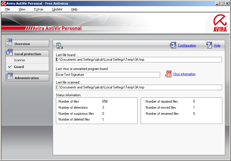The image size is (231, 161).
Task: Open the Update menu
Action: coord(57,9)
